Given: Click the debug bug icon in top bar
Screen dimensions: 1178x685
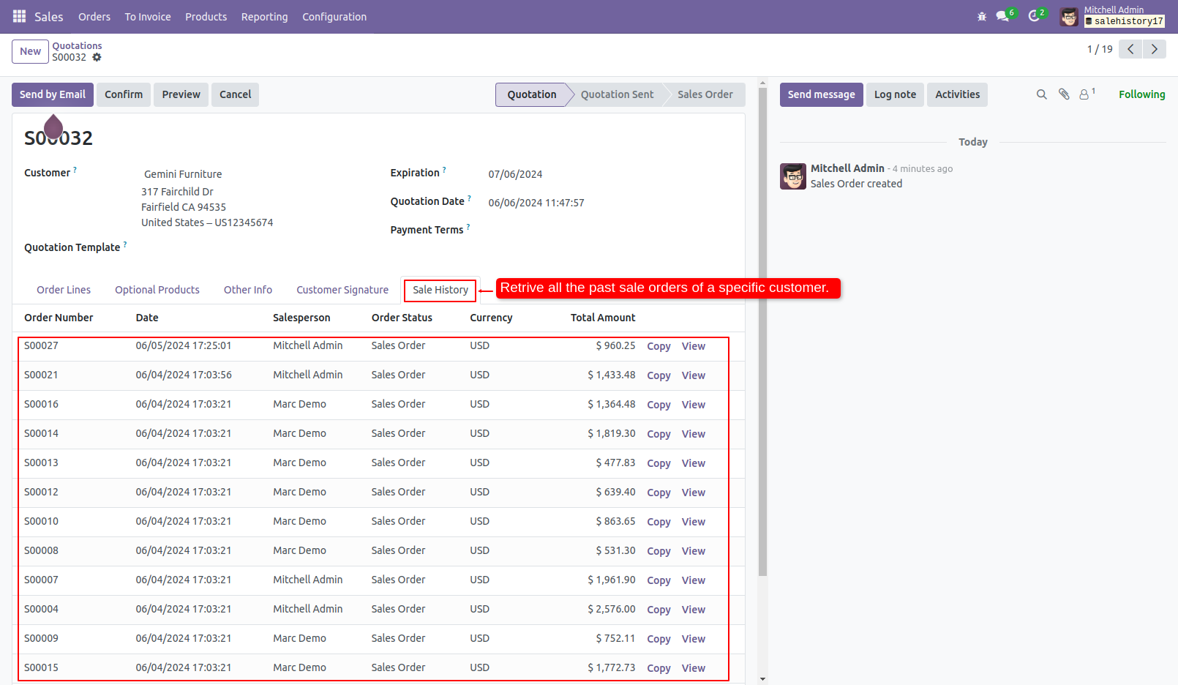Looking at the screenshot, I should tap(981, 16).
